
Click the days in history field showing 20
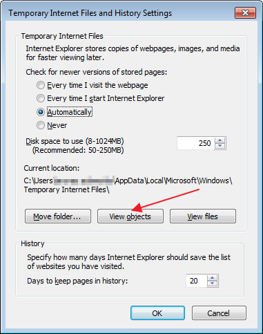pyautogui.click(x=196, y=281)
